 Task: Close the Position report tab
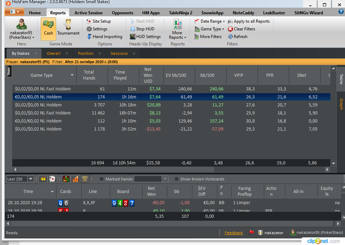[100, 54]
